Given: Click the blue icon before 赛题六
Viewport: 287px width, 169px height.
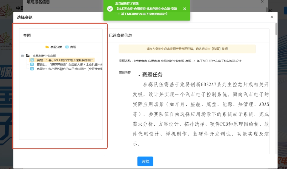Looking at the screenshot, I should pyautogui.click(x=32, y=69).
